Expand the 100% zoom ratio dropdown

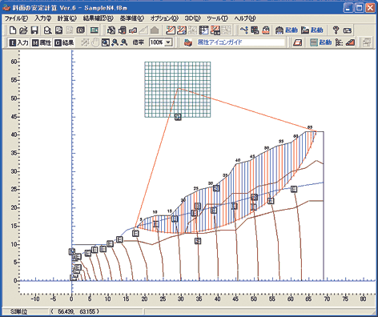[168, 42]
